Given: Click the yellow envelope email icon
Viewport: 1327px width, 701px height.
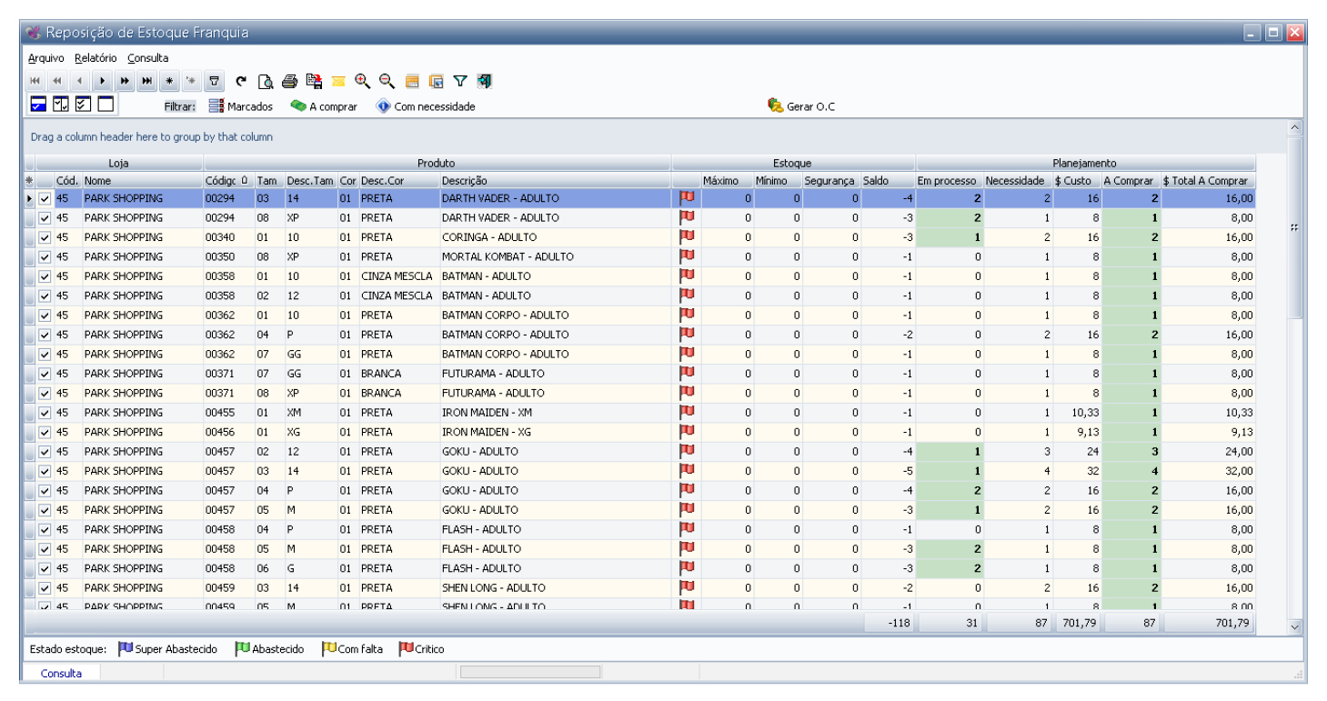Looking at the screenshot, I should coord(338,82).
